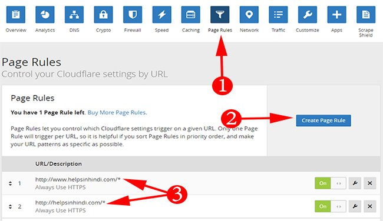Open the Crypto padlock icon

click(103, 15)
